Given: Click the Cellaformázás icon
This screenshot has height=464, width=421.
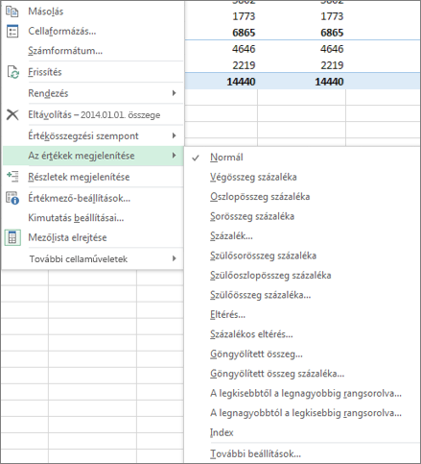Looking at the screenshot, I should (x=12, y=31).
